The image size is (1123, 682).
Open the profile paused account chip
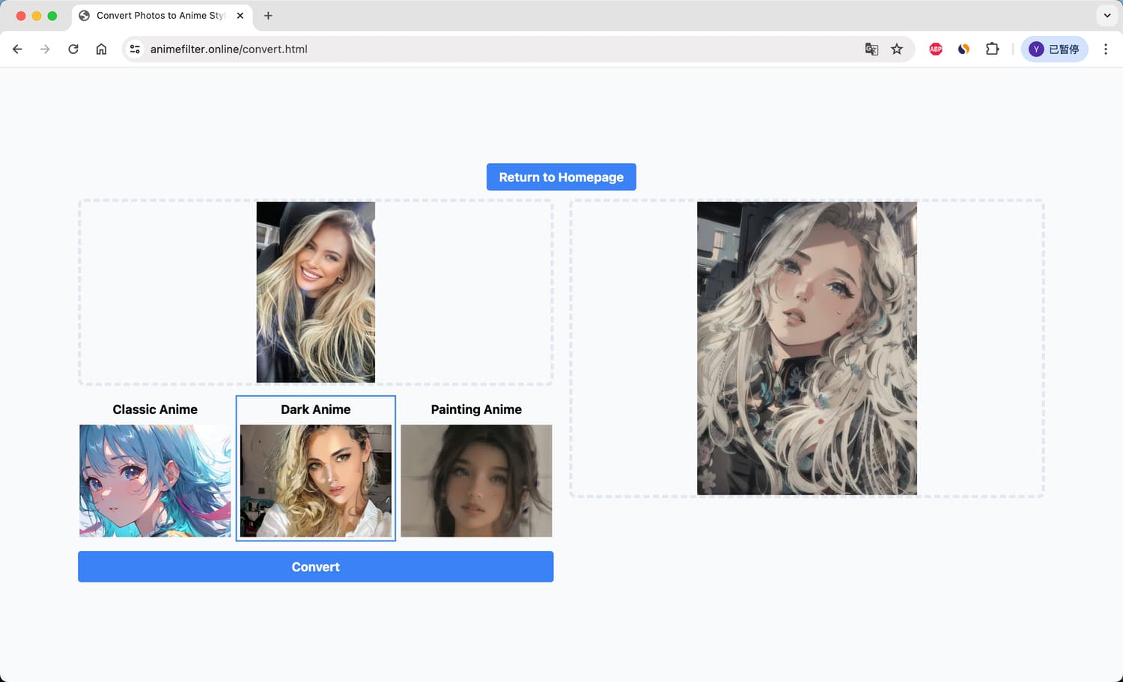(x=1054, y=49)
